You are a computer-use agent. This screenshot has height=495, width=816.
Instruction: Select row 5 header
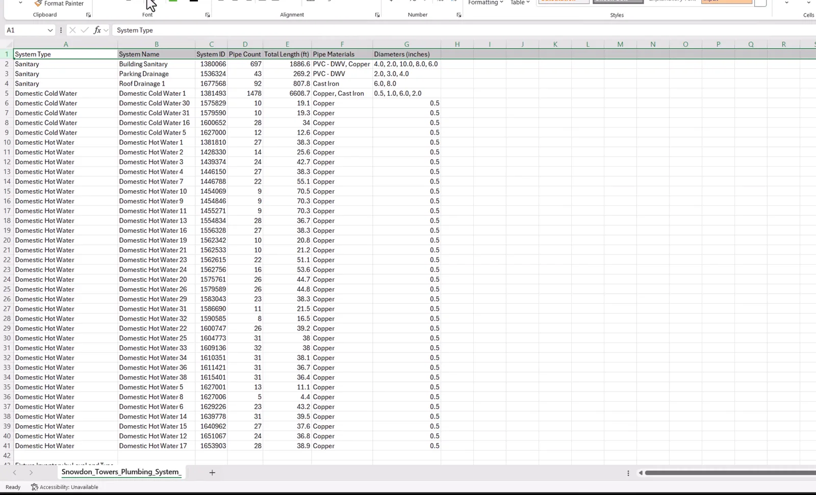pyautogui.click(x=7, y=93)
